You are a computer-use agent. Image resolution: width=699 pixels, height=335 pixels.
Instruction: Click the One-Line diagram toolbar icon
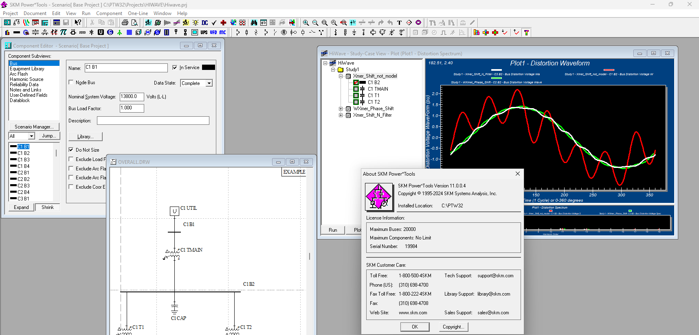coord(16,23)
